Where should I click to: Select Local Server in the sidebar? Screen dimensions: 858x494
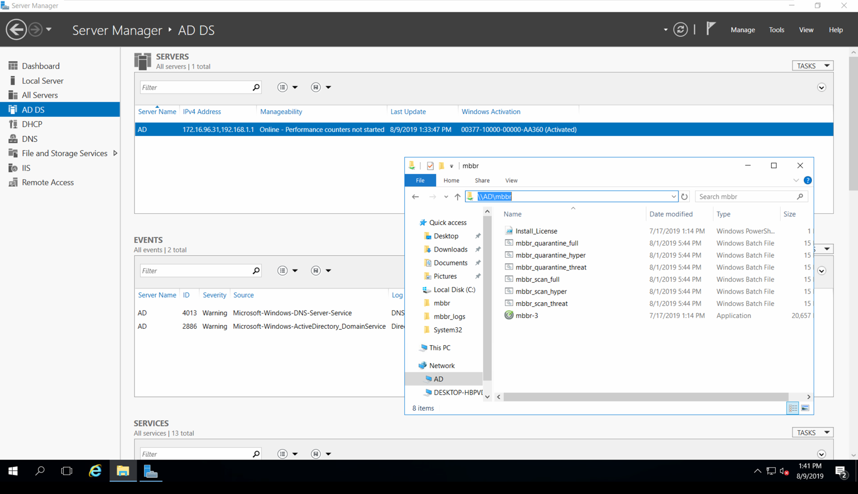click(x=42, y=81)
